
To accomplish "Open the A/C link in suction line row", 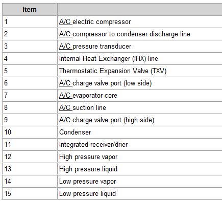I will click(65, 108).
